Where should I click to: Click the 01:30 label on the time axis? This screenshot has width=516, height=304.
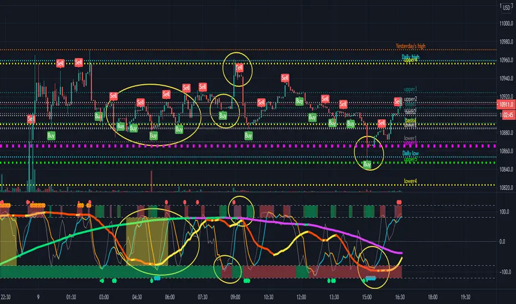click(71, 296)
